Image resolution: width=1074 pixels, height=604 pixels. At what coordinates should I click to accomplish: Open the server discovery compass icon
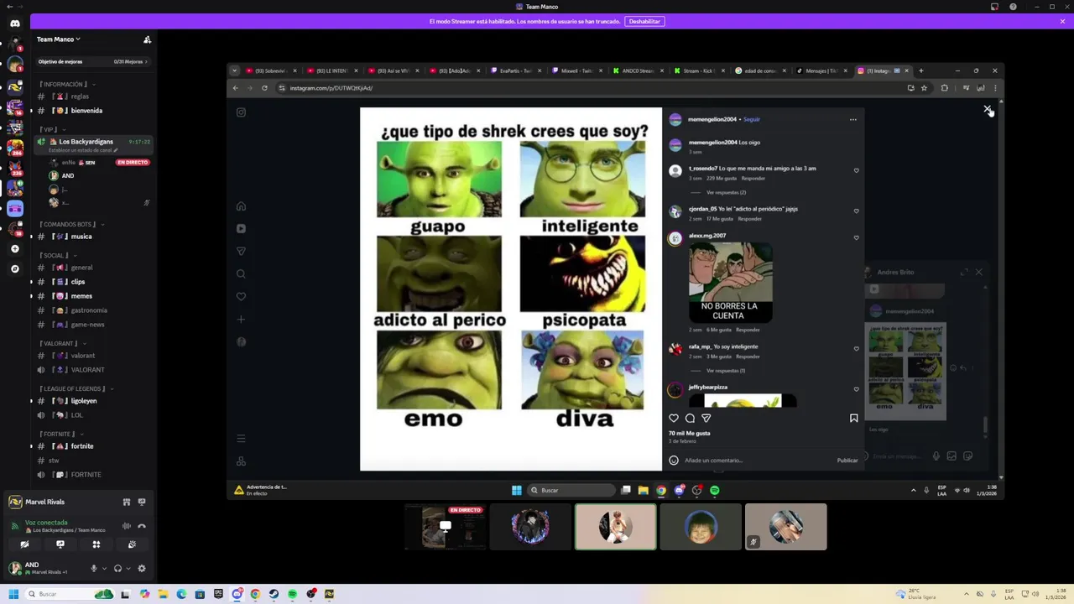click(15, 269)
